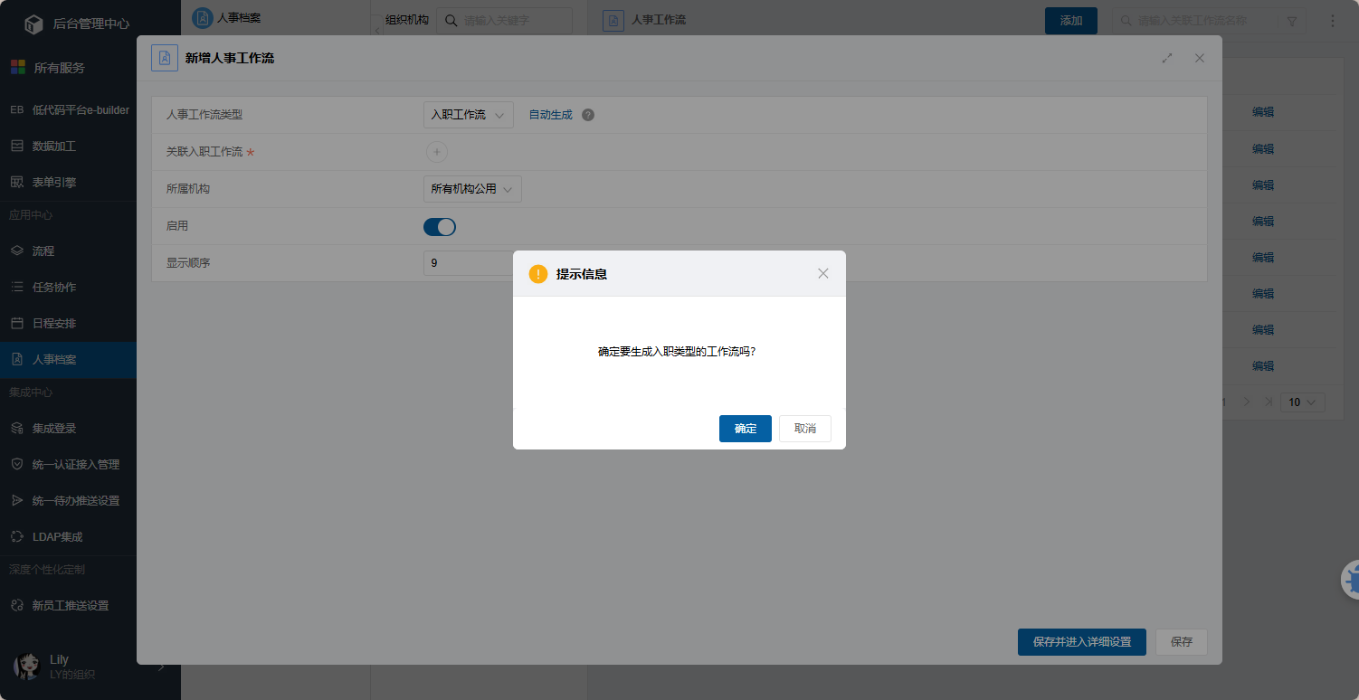Click the plus icon to add 关联入职工作流
Screen dimensions: 1359x700
click(x=436, y=152)
